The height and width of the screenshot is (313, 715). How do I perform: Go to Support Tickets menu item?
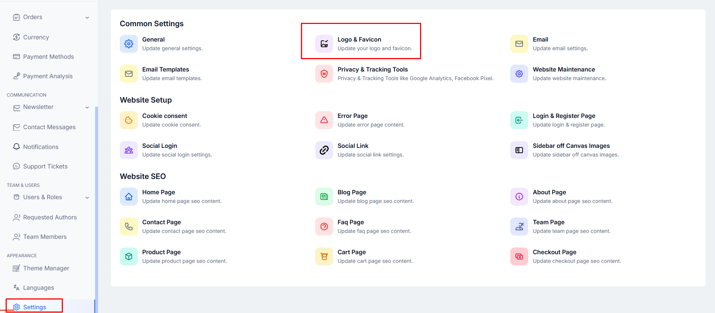point(45,166)
